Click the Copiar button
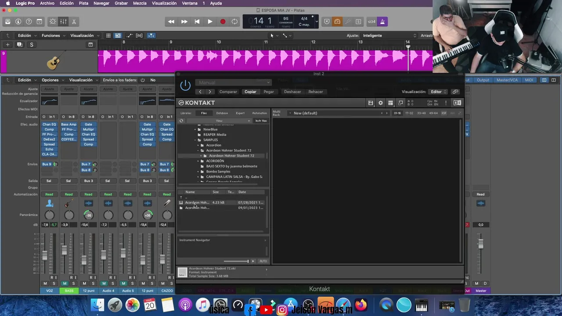 coord(250,92)
